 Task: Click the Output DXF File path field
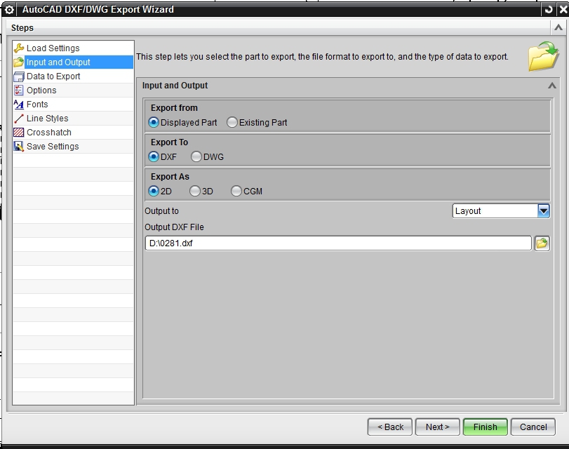point(338,243)
